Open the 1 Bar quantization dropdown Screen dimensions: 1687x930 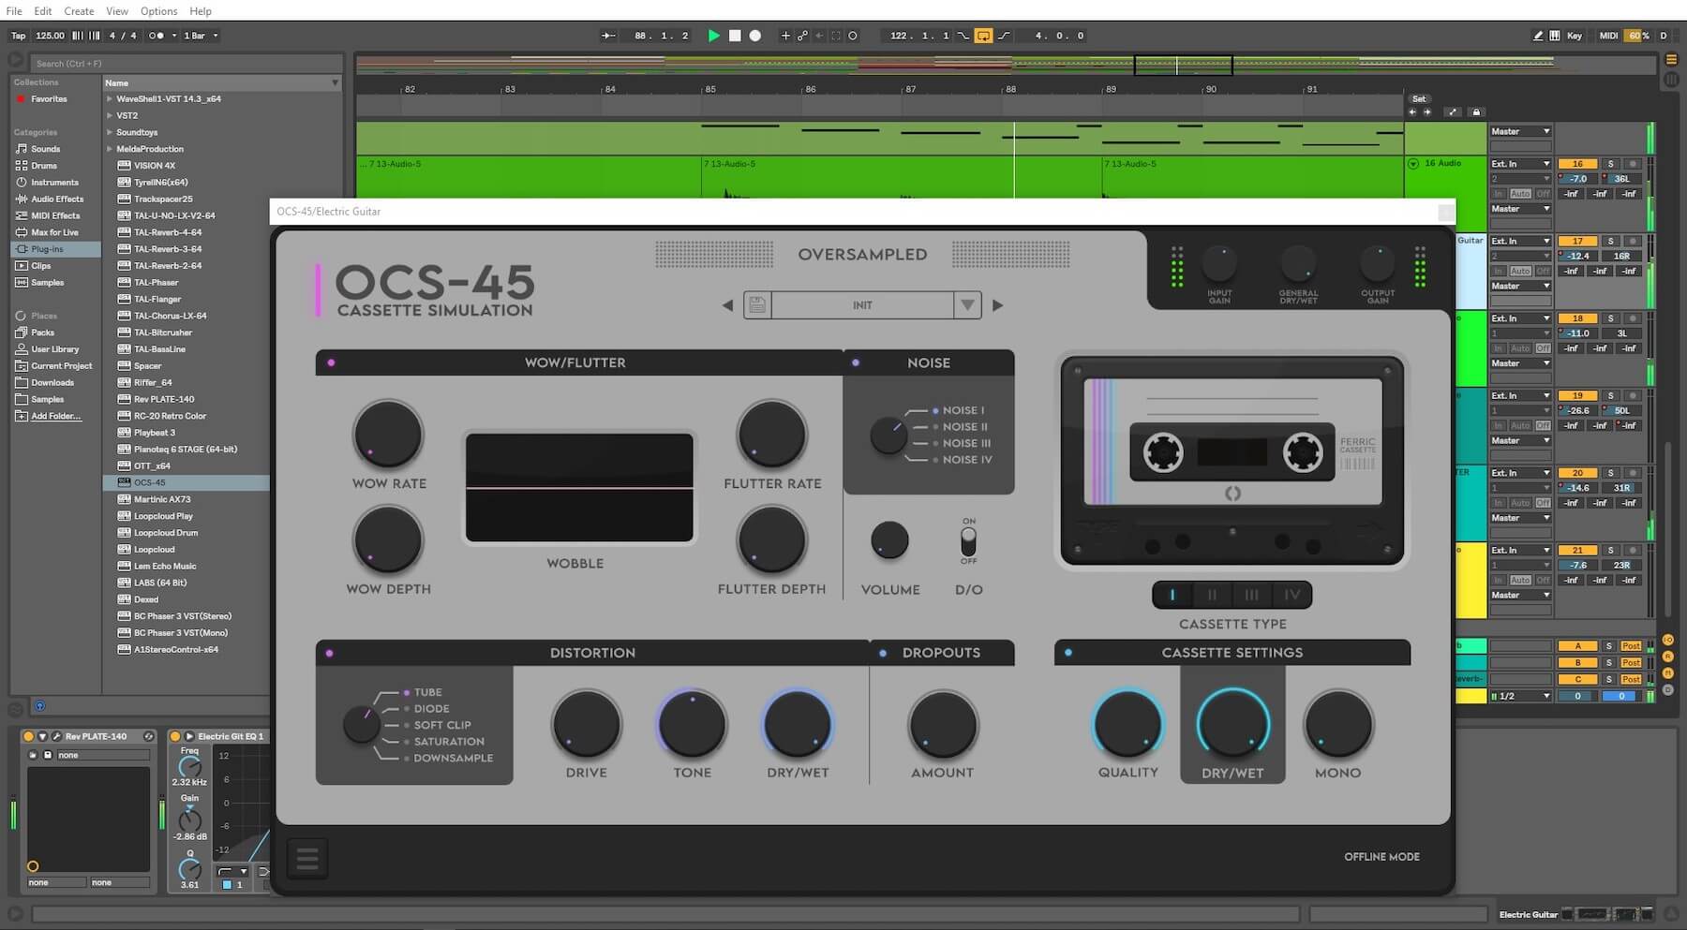click(201, 36)
